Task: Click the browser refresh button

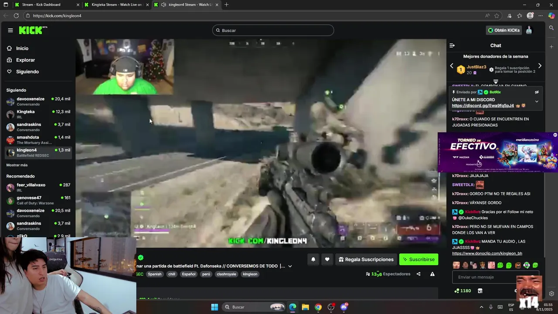Action: 16,16
